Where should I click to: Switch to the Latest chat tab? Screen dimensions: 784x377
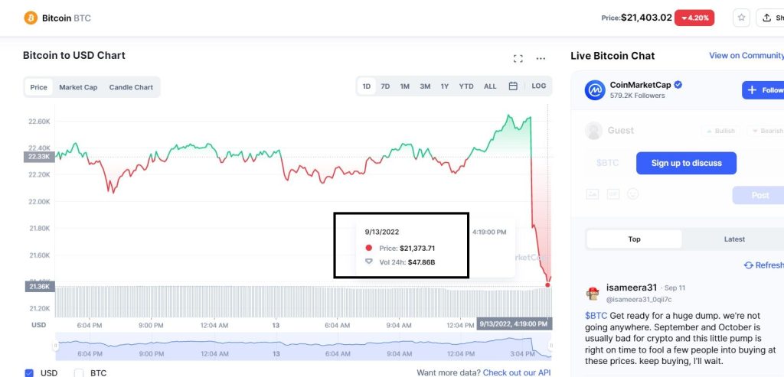pos(734,239)
